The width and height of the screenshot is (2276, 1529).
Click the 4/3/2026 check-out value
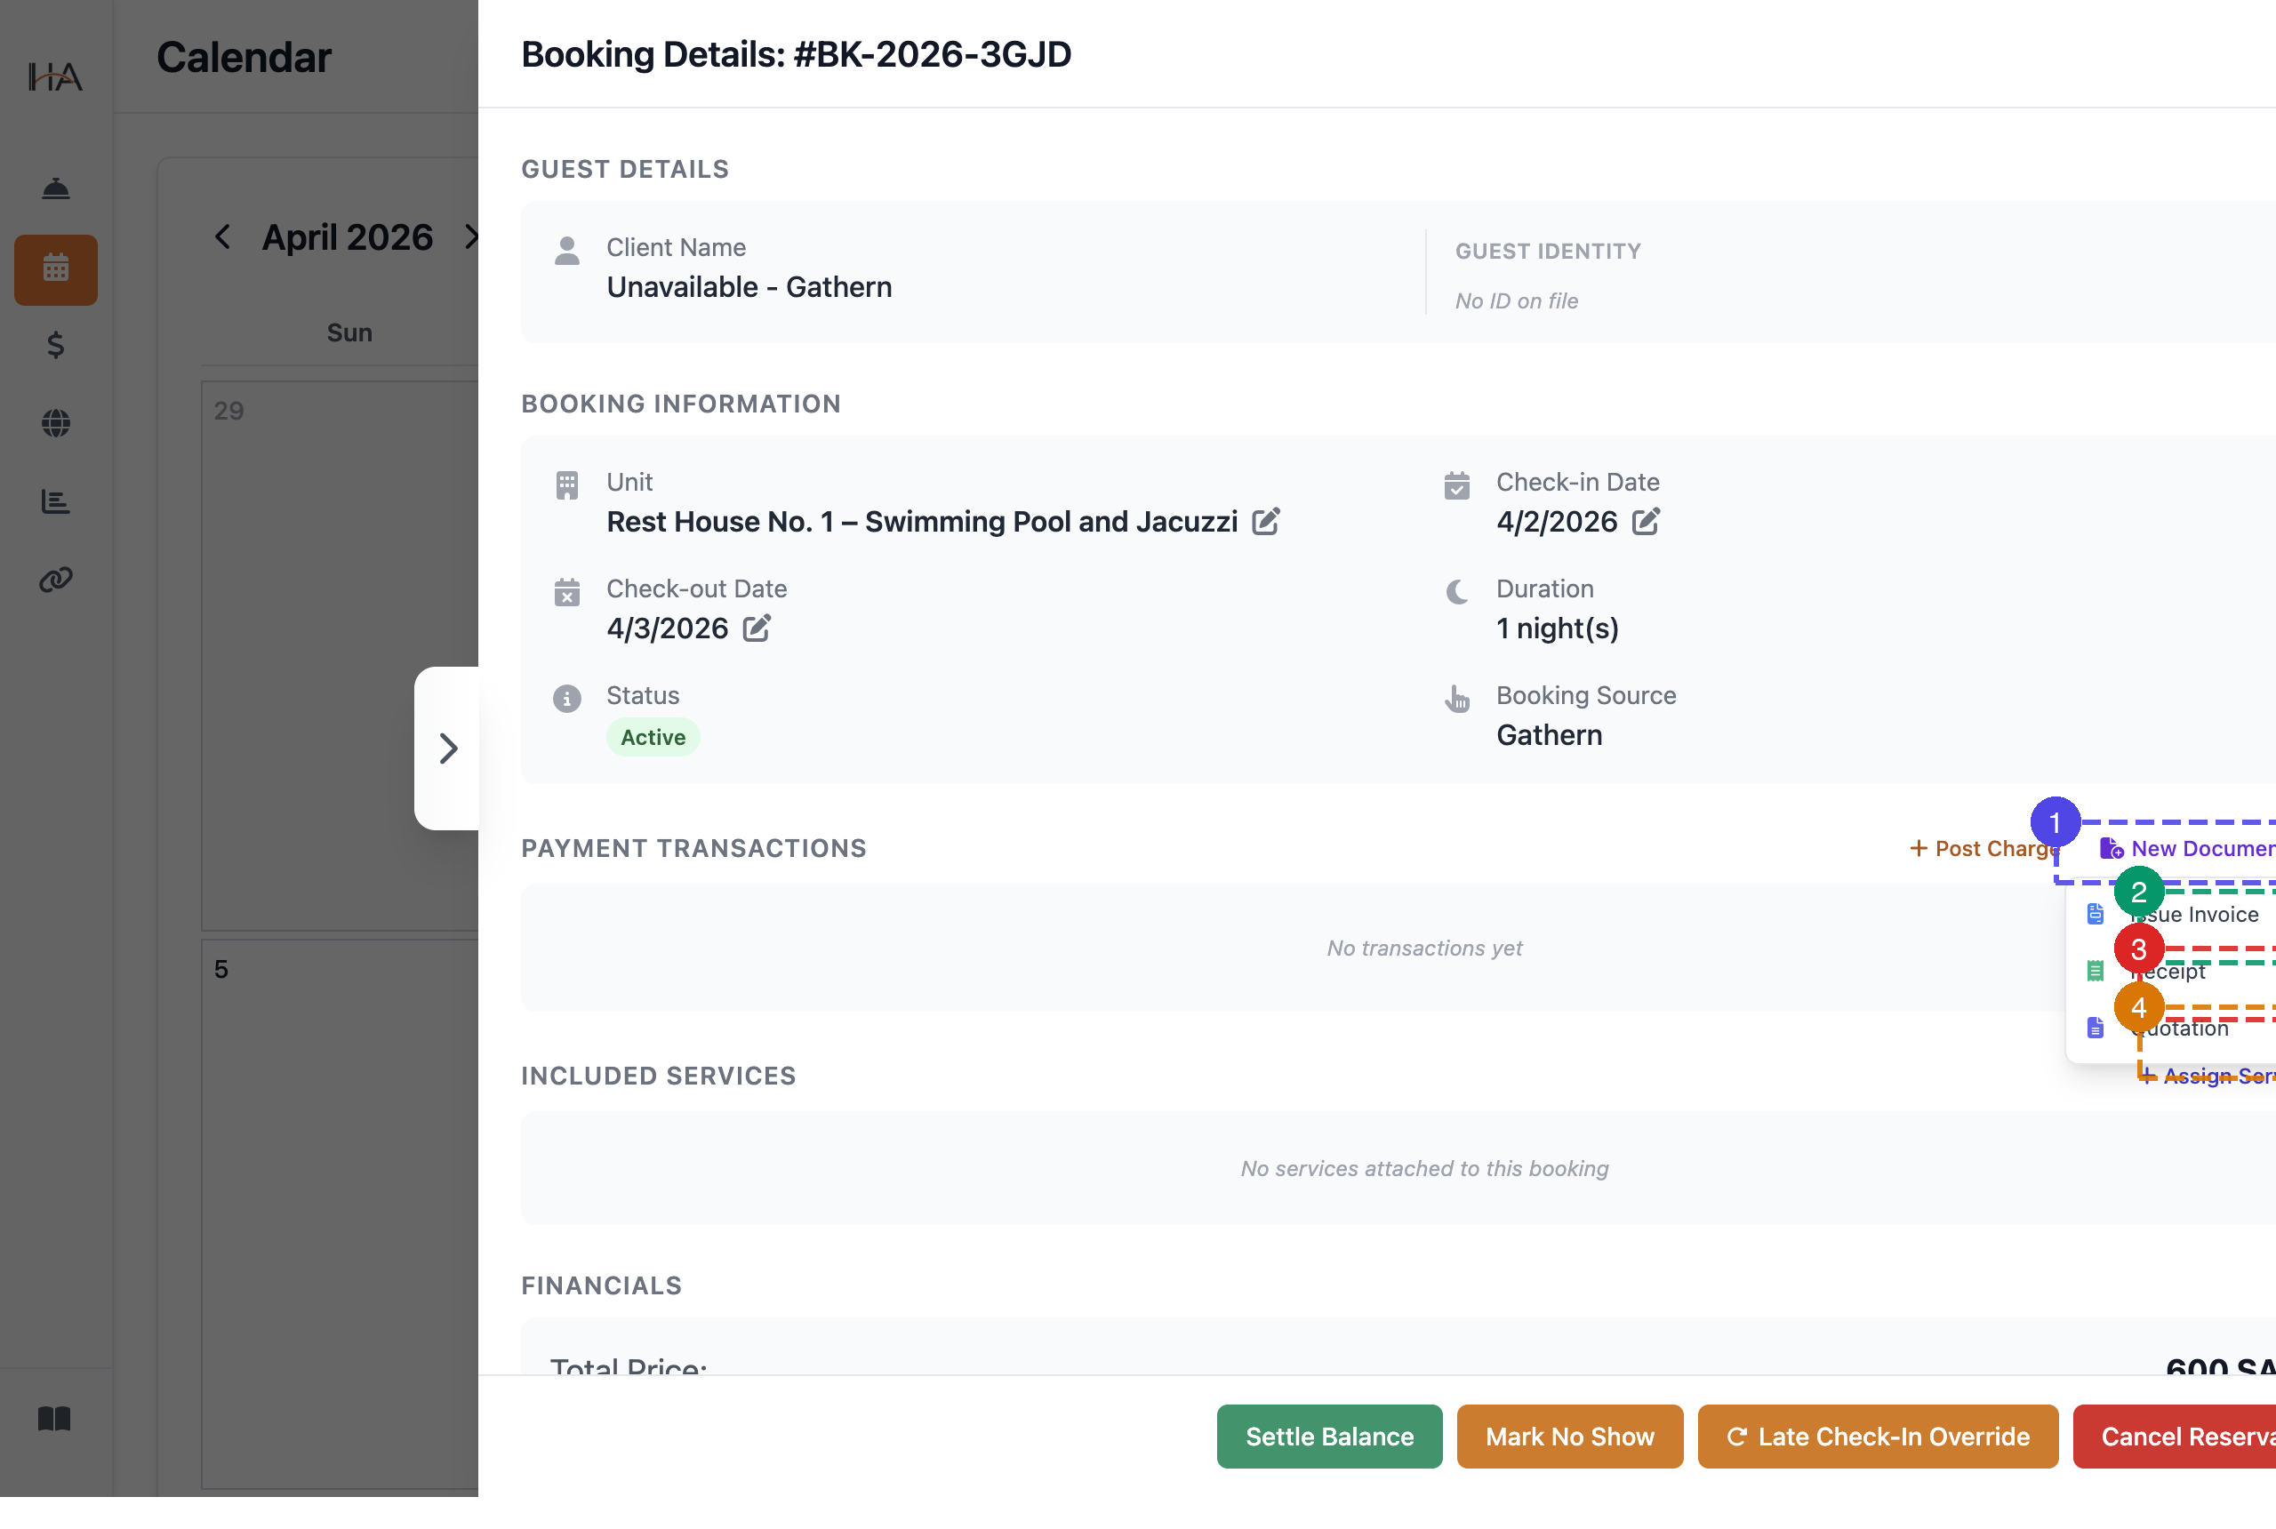pyautogui.click(x=667, y=628)
